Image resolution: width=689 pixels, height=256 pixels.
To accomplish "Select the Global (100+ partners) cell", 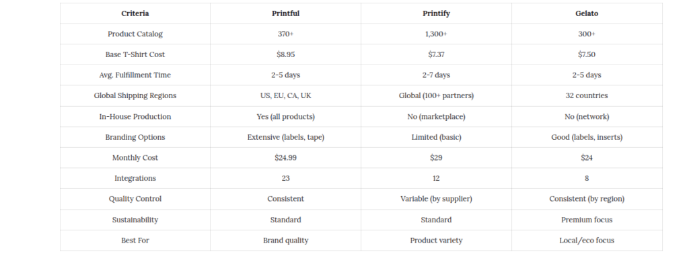I will point(436,95).
